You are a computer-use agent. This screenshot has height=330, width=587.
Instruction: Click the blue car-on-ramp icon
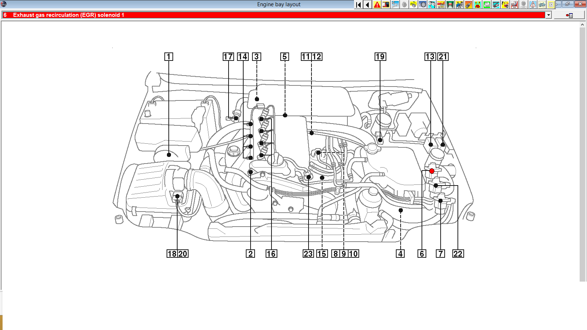(x=459, y=5)
